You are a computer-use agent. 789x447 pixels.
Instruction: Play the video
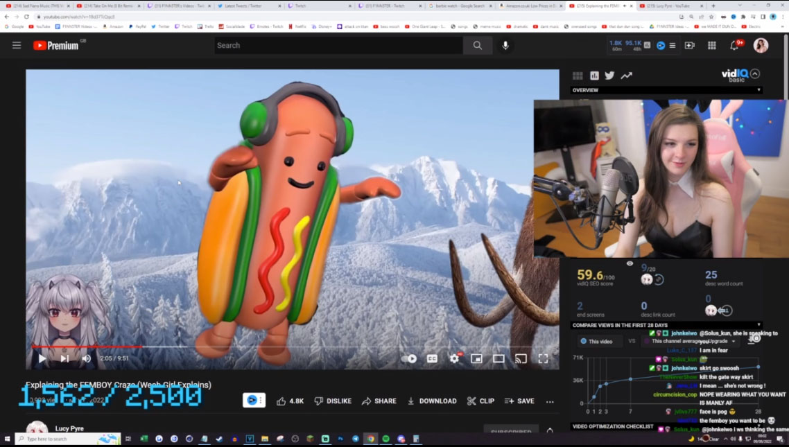(42, 358)
